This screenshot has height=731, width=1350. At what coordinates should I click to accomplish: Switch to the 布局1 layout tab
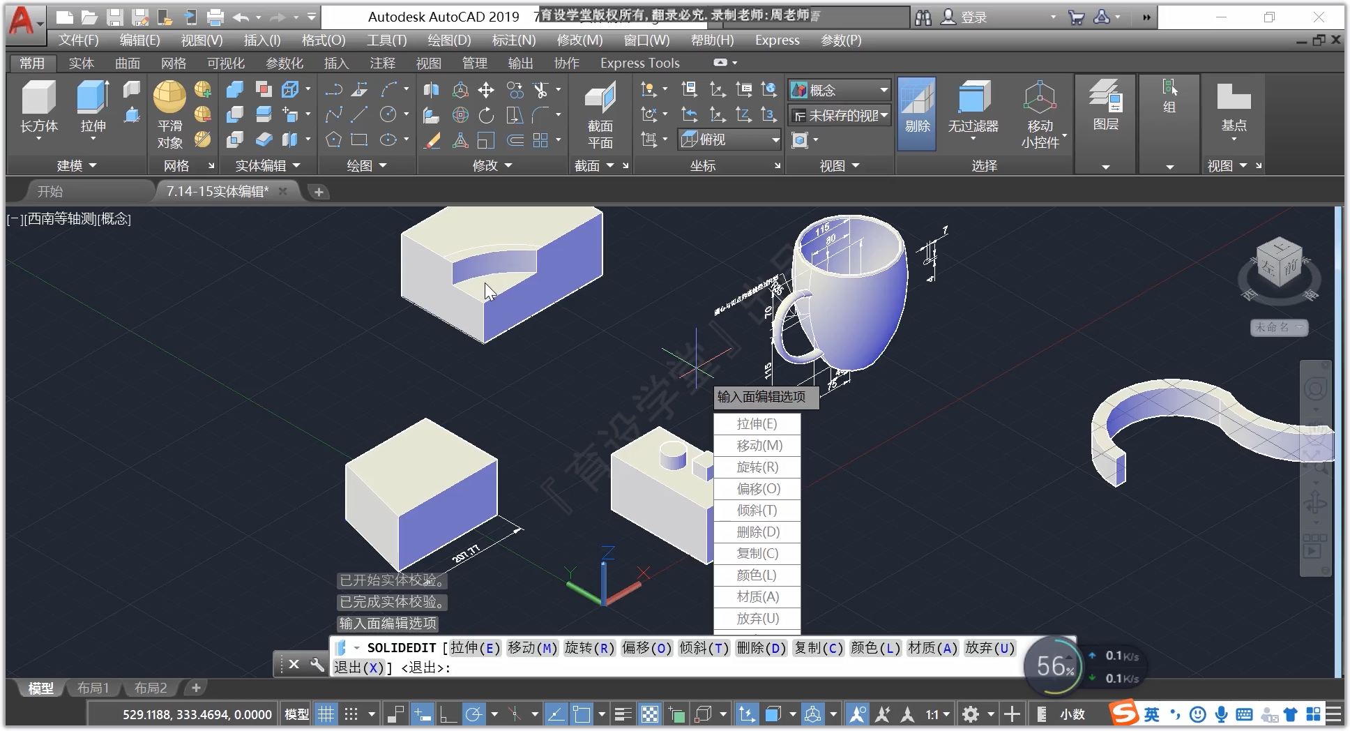click(93, 688)
